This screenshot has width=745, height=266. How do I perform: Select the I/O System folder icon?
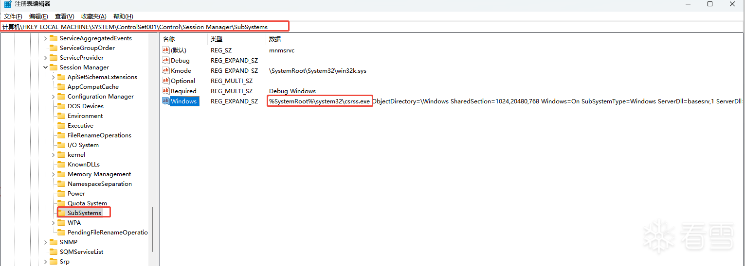[61, 145]
